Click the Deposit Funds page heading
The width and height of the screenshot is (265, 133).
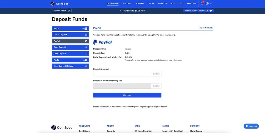(70, 19)
